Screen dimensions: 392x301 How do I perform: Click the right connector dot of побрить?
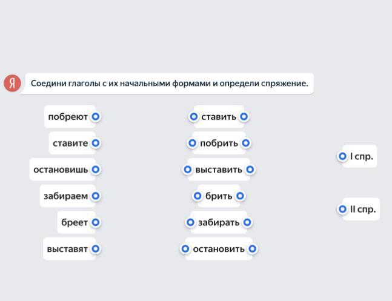(245, 144)
